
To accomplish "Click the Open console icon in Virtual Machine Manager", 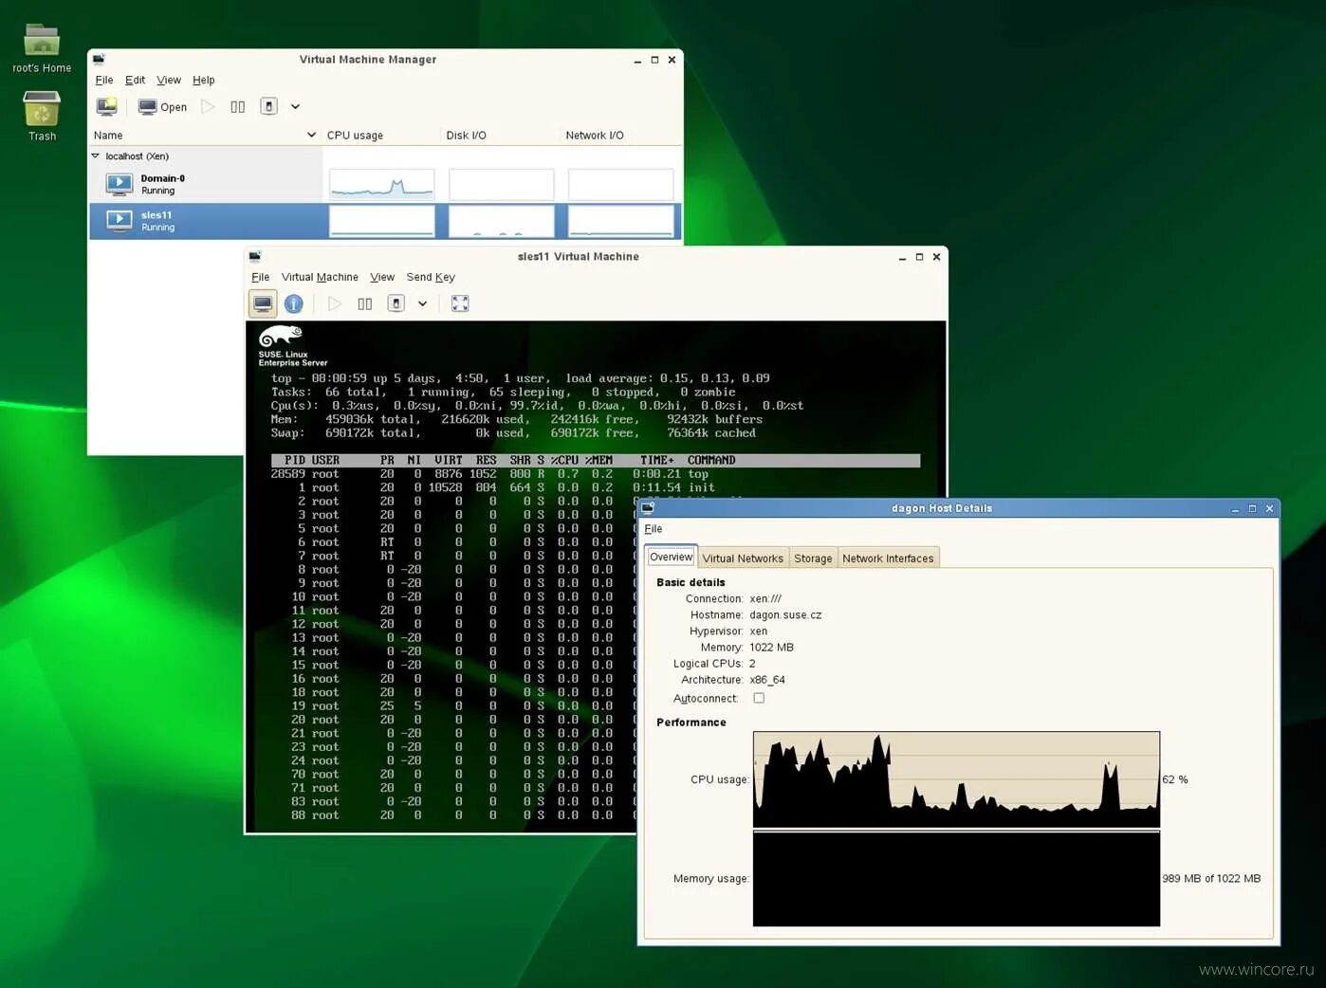I will [x=161, y=106].
